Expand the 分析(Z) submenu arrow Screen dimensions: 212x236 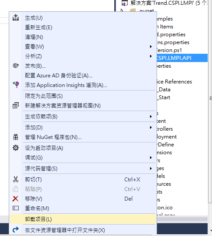150,56
